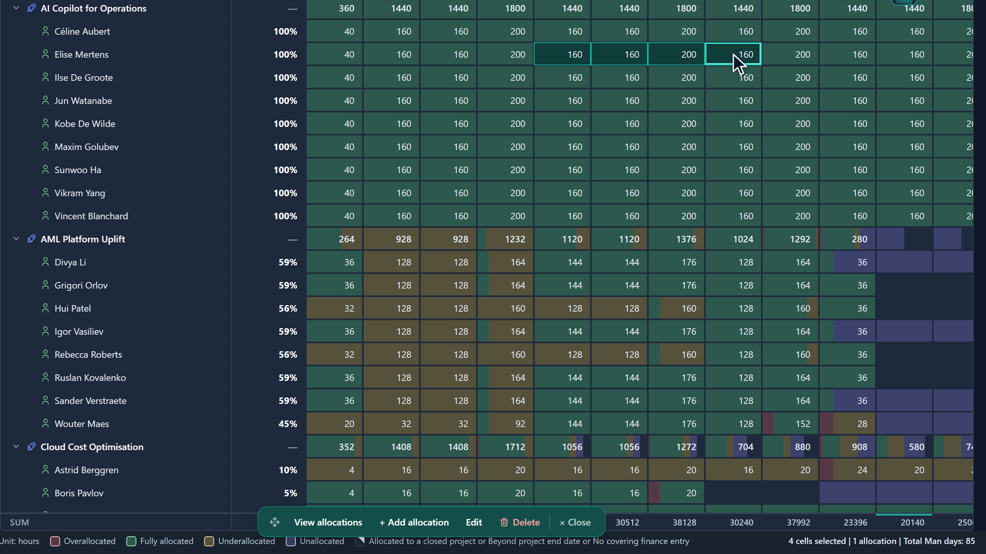Select Ruslan Kovalenko row name
Image resolution: width=986 pixels, height=554 pixels.
[90, 377]
